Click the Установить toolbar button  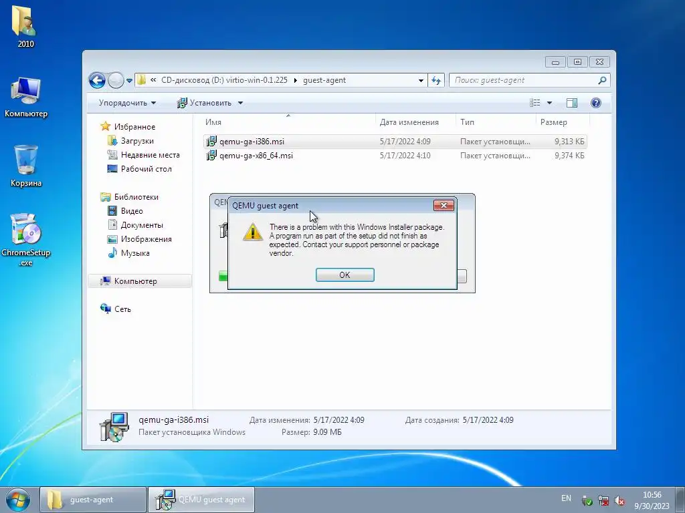[205, 103]
